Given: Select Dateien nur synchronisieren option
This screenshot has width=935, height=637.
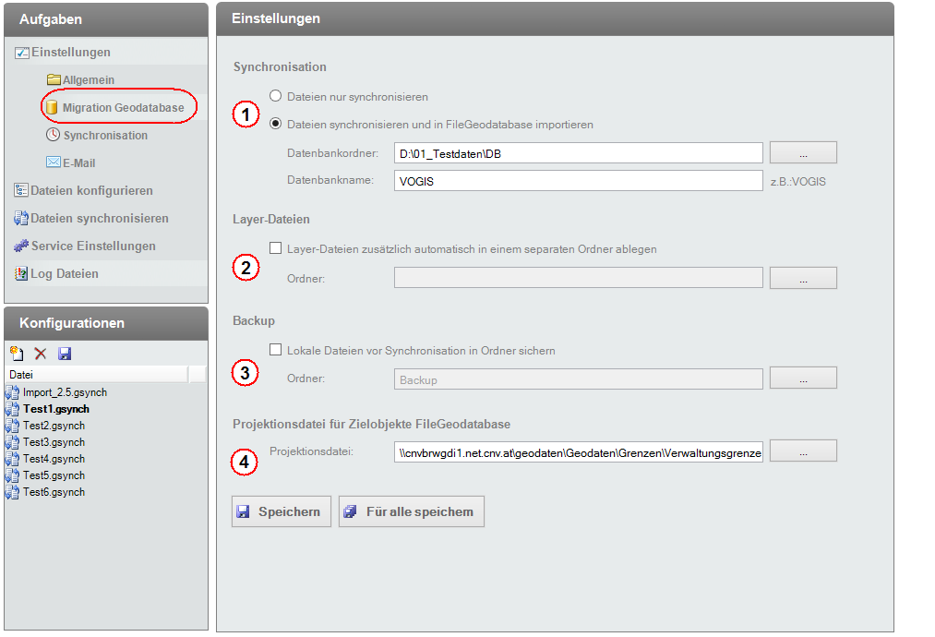Looking at the screenshot, I should 274,96.
